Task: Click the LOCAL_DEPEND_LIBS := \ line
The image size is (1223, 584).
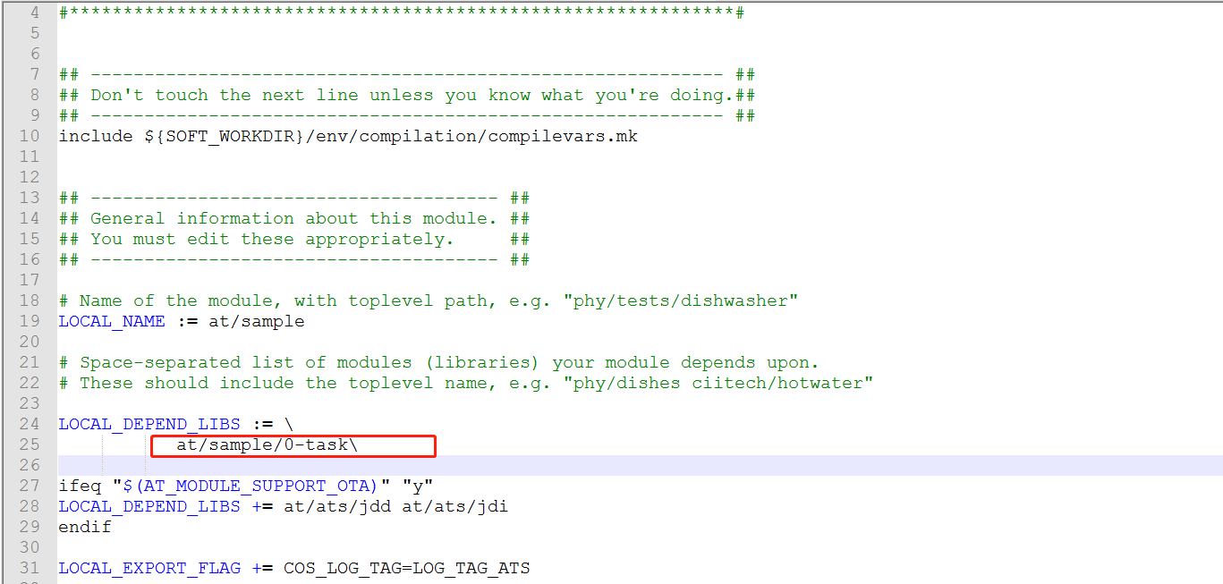Action: tap(175, 424)
